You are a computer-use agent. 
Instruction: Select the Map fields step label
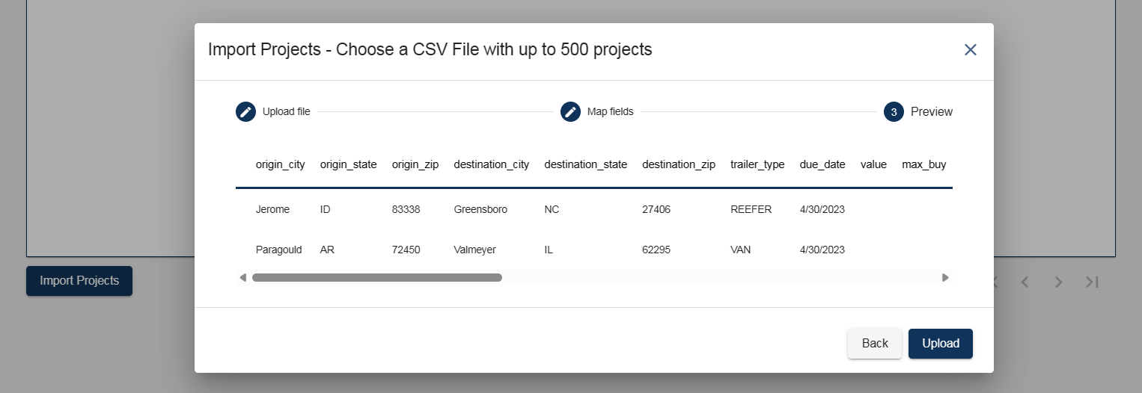click(x=610, y=112)
